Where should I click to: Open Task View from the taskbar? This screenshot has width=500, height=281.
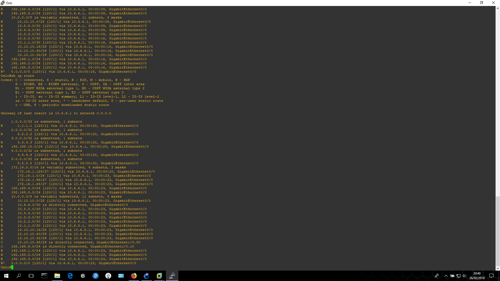click(x=31, y=276)
